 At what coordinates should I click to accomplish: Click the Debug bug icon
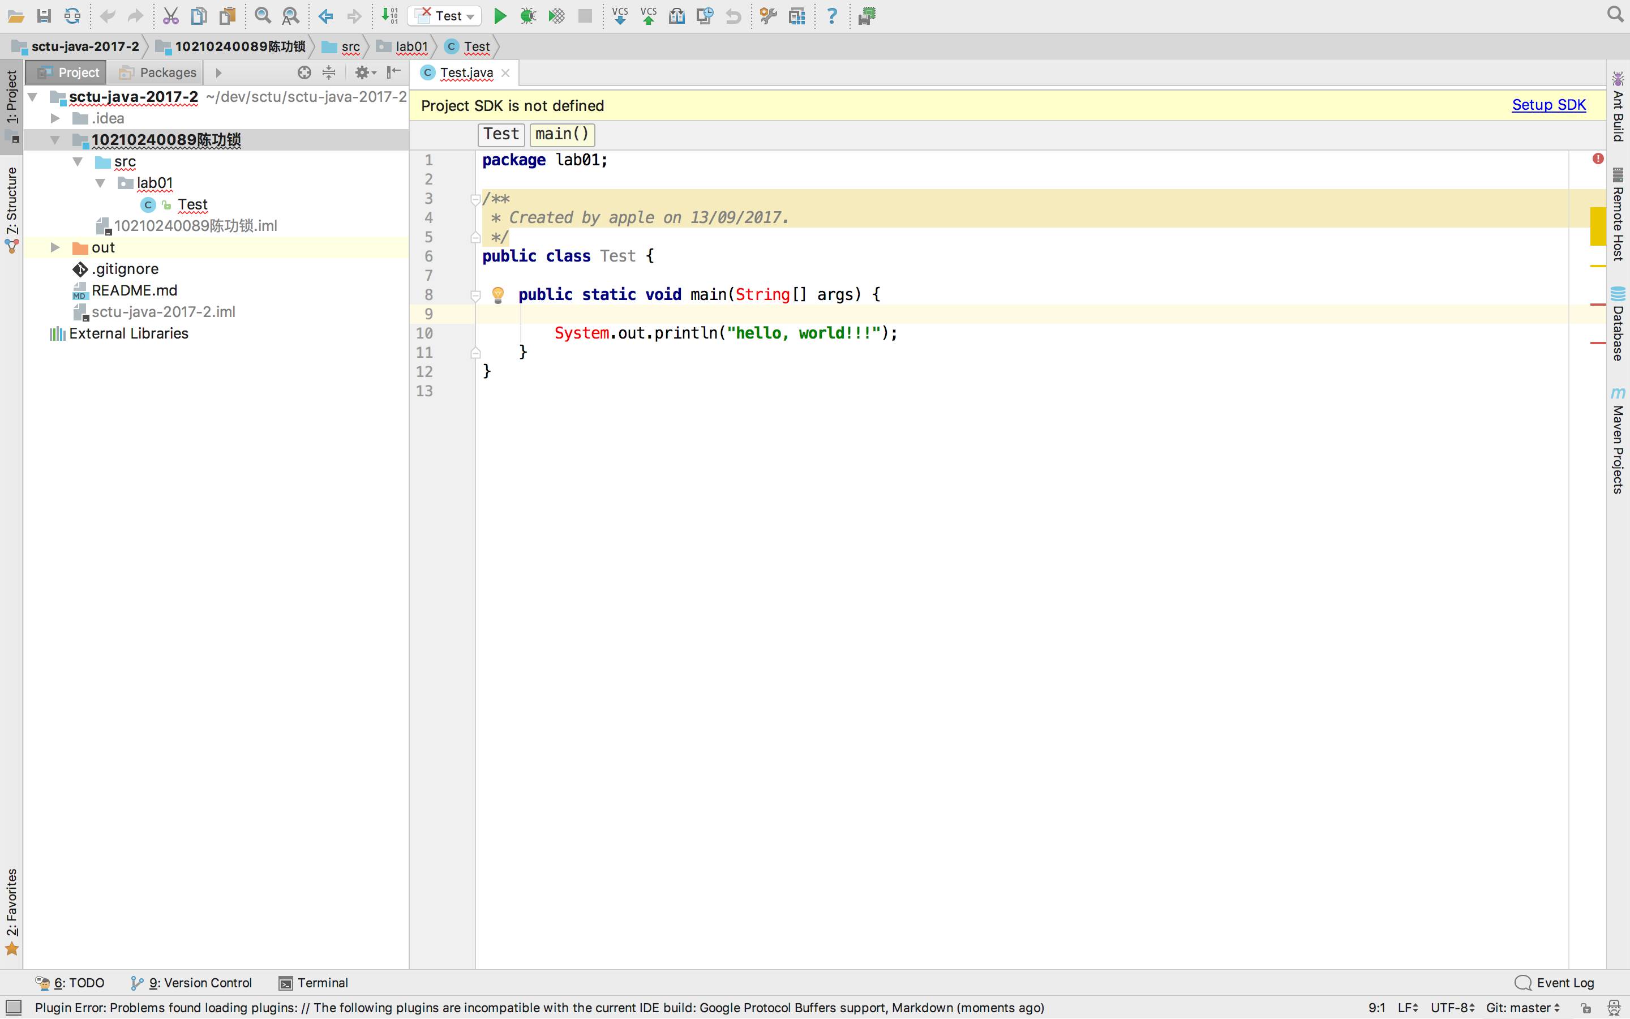point(527,16)
